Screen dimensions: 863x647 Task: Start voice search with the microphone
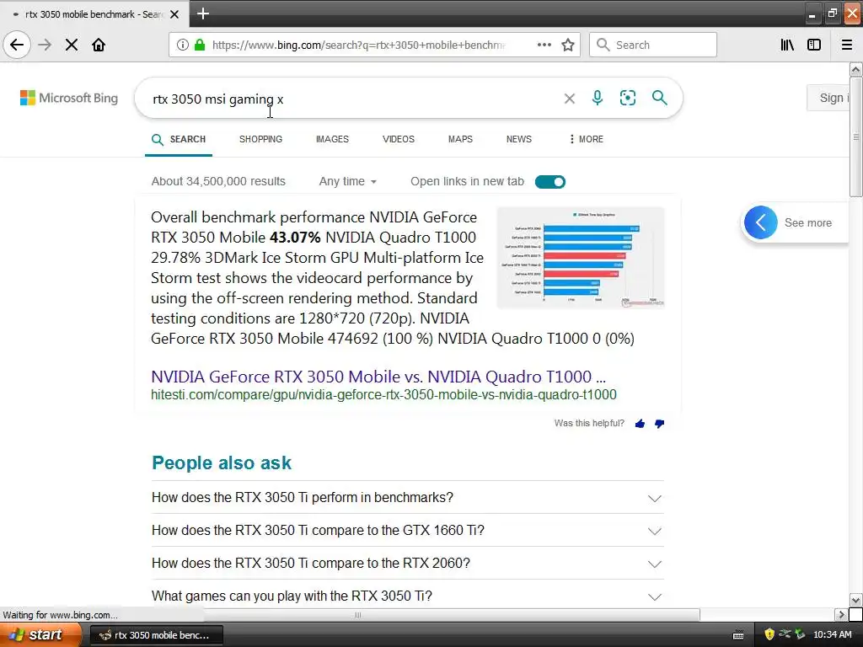point(598,98)
